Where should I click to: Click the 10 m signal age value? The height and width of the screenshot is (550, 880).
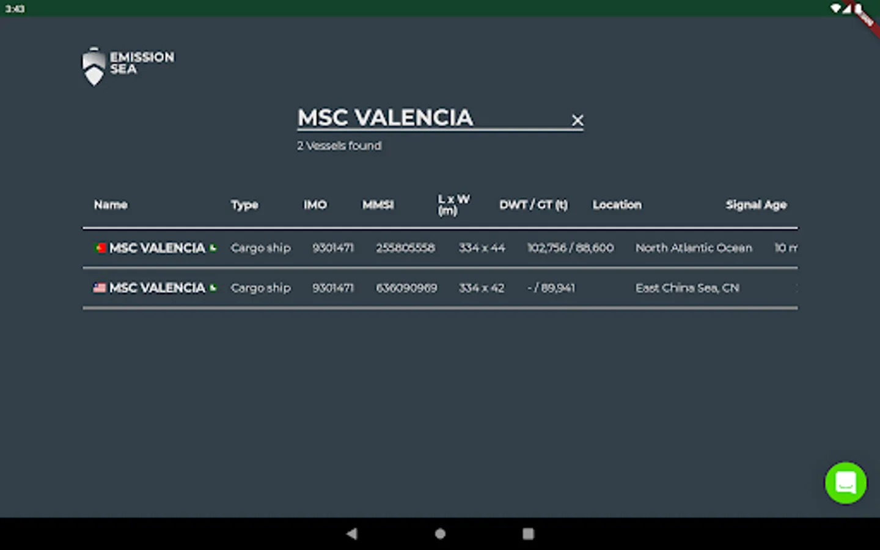[x=786, y=248]
